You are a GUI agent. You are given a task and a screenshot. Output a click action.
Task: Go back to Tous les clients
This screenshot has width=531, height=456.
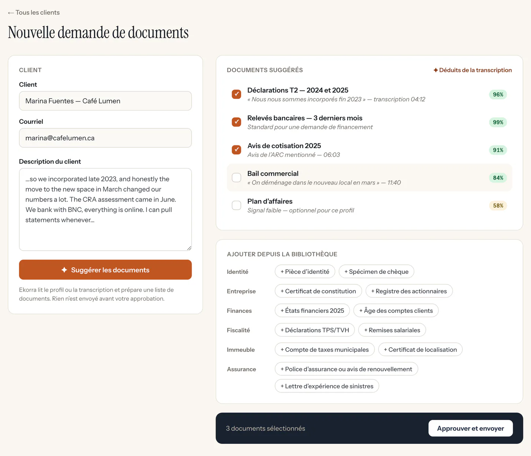coord(34,12)
